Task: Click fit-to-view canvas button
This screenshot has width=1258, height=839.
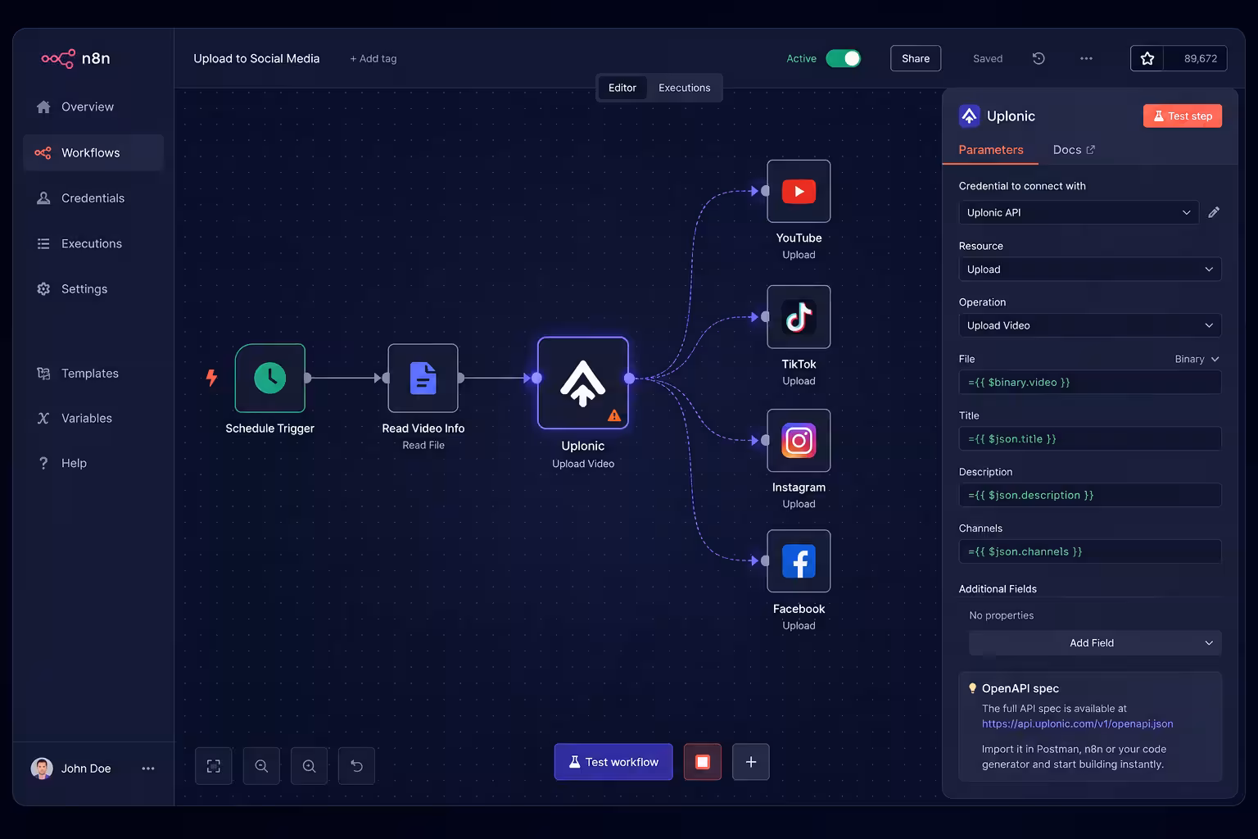Action: (x=214, y=766)
